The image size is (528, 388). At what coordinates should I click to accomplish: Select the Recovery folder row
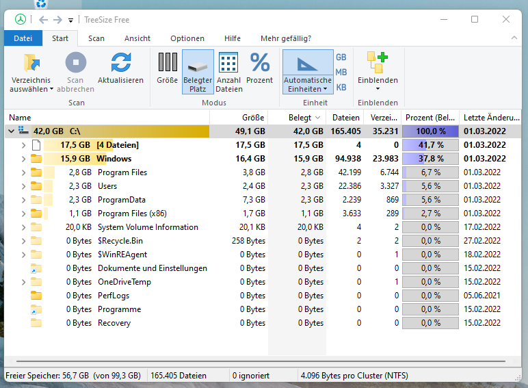point(263,323)
